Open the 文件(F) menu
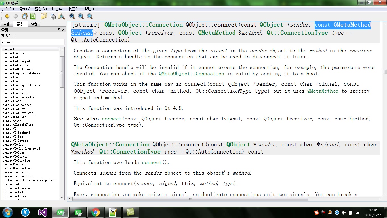The width and height of the screenshot is (387, 218). 8,9
